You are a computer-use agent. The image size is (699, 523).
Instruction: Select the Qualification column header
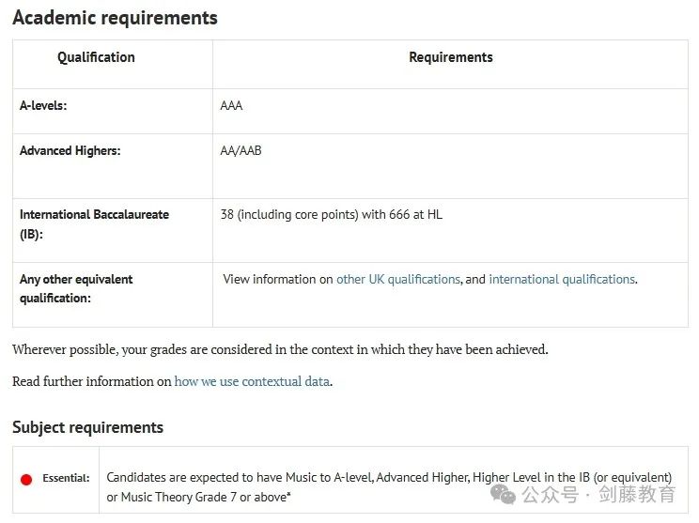pyautogui.click(x=96, y=57)
